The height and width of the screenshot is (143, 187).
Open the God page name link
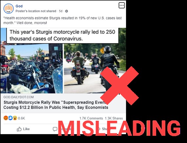click(x=19, y=6)
